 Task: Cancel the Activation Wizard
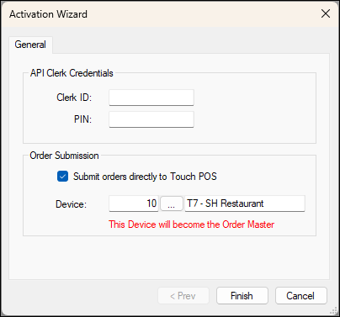pos(301,296)
